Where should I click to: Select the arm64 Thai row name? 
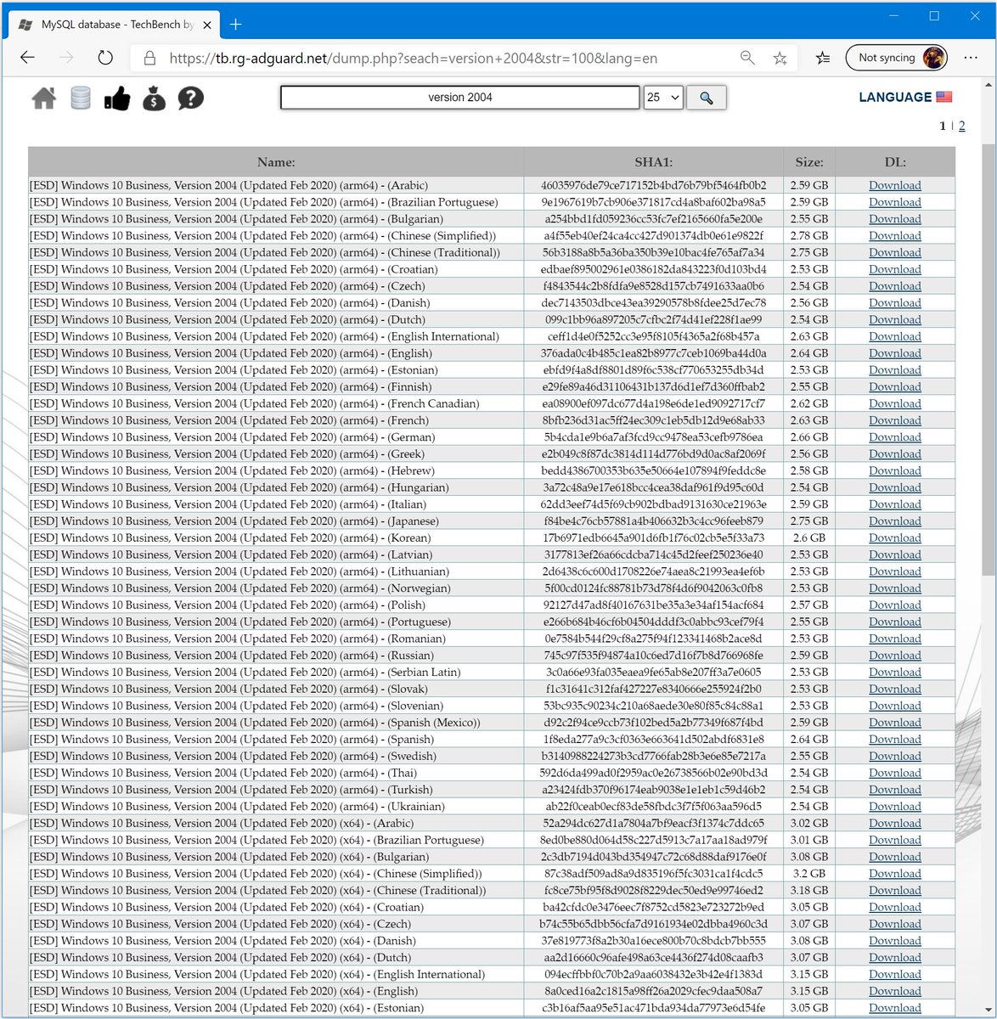[223, 773]
